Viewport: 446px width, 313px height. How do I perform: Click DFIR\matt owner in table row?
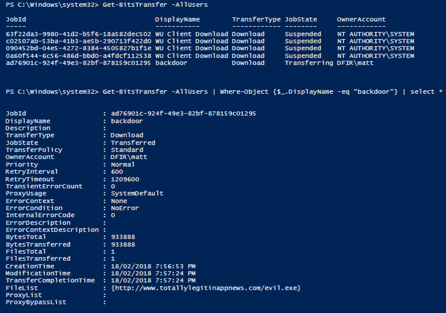[x=355, y=63]
